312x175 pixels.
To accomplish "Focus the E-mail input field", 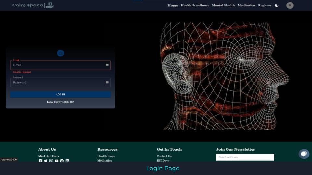I will pyautogui.click(x=60, y=65).
